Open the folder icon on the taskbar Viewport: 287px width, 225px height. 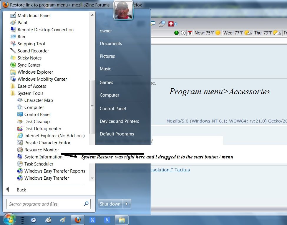[x=122, y=220]
